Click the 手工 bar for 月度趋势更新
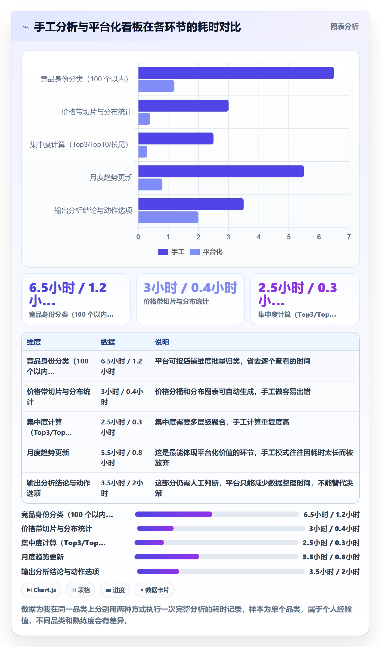 [x=221, y=171]
